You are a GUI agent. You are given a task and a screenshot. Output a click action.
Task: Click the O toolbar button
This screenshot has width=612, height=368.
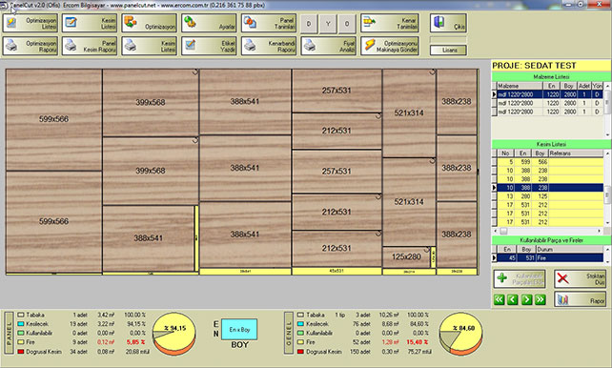click(347, 24)
